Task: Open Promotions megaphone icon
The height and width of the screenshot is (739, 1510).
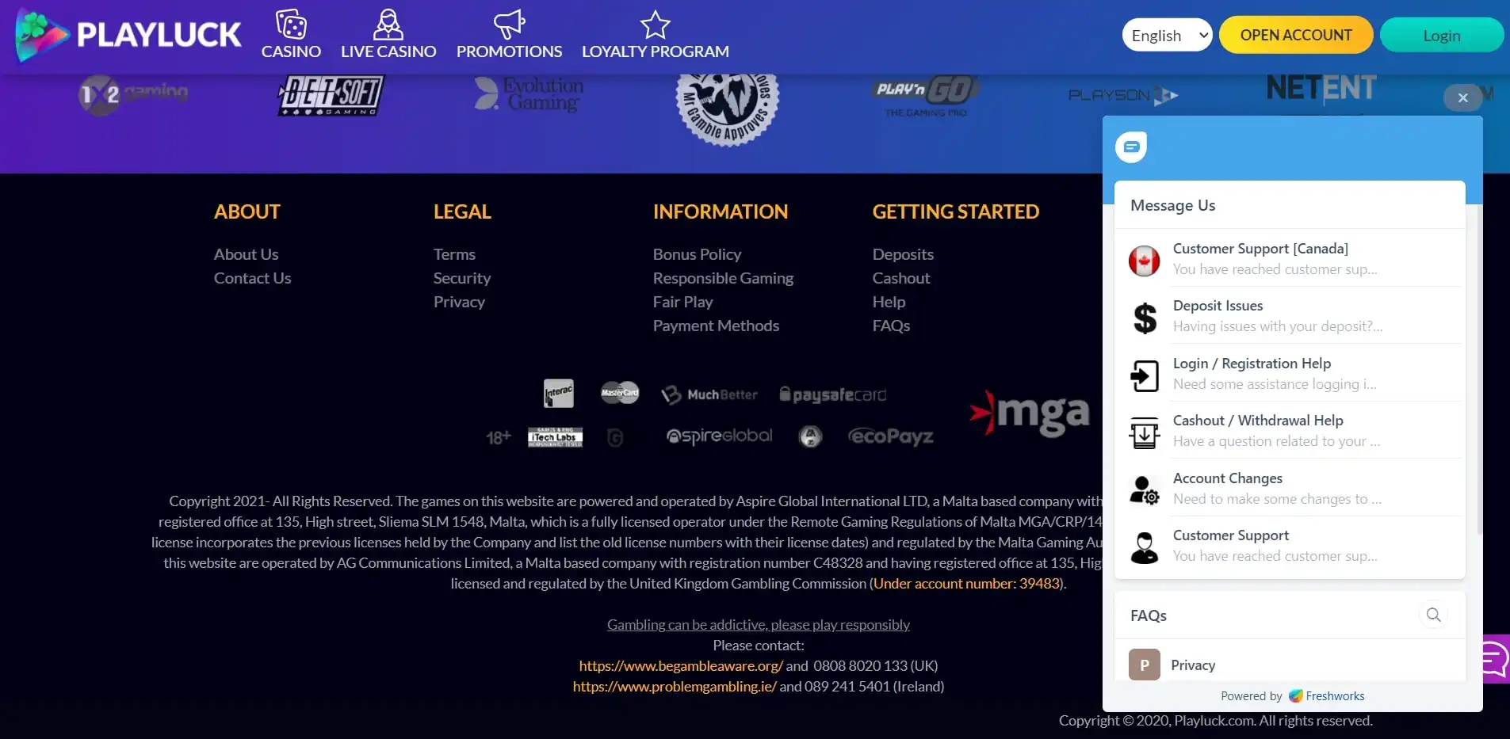Action: click(x=509, y=25)
